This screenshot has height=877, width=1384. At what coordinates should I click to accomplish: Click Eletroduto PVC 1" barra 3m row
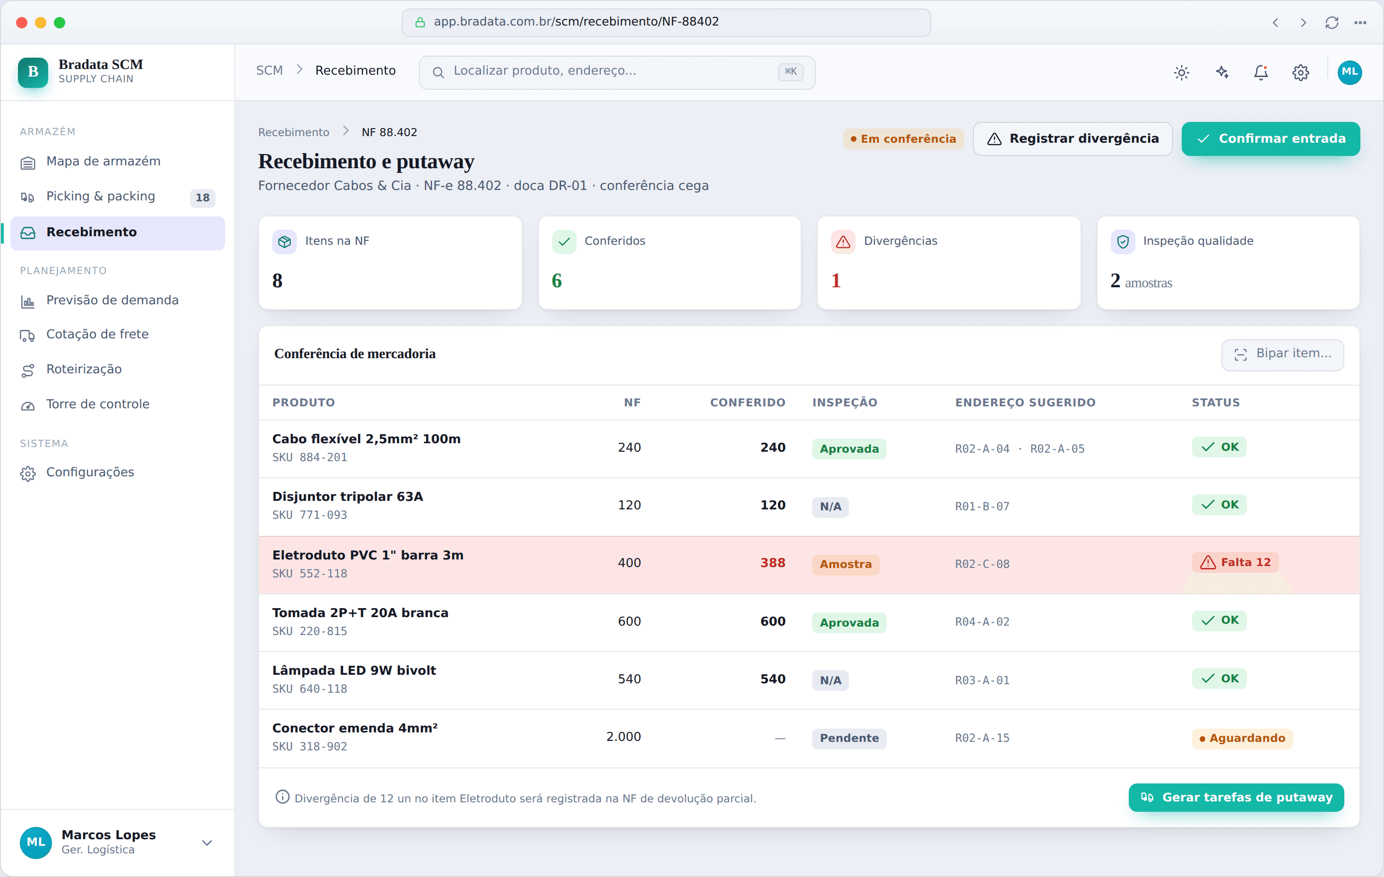tap(809, 565)
